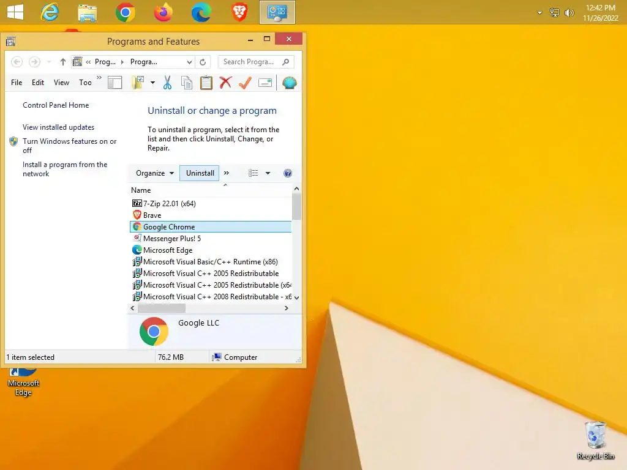The height and width of the screenshot is (470, 627).
Task: Open View installed updates link
Action: (x=58, y=127)
